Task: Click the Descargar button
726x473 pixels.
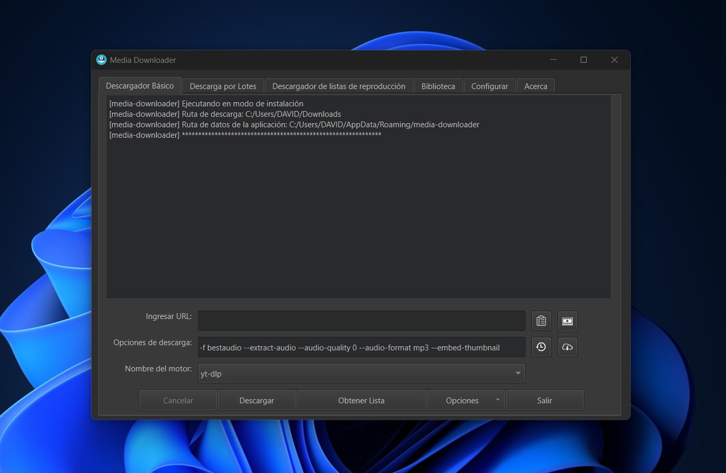Action: [x=257, y=400]
